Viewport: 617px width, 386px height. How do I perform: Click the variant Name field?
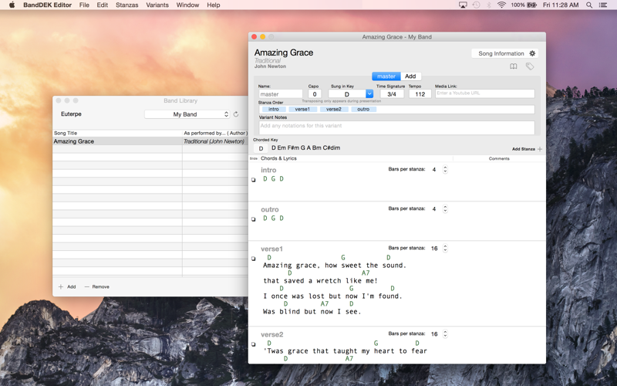[281, 94]
